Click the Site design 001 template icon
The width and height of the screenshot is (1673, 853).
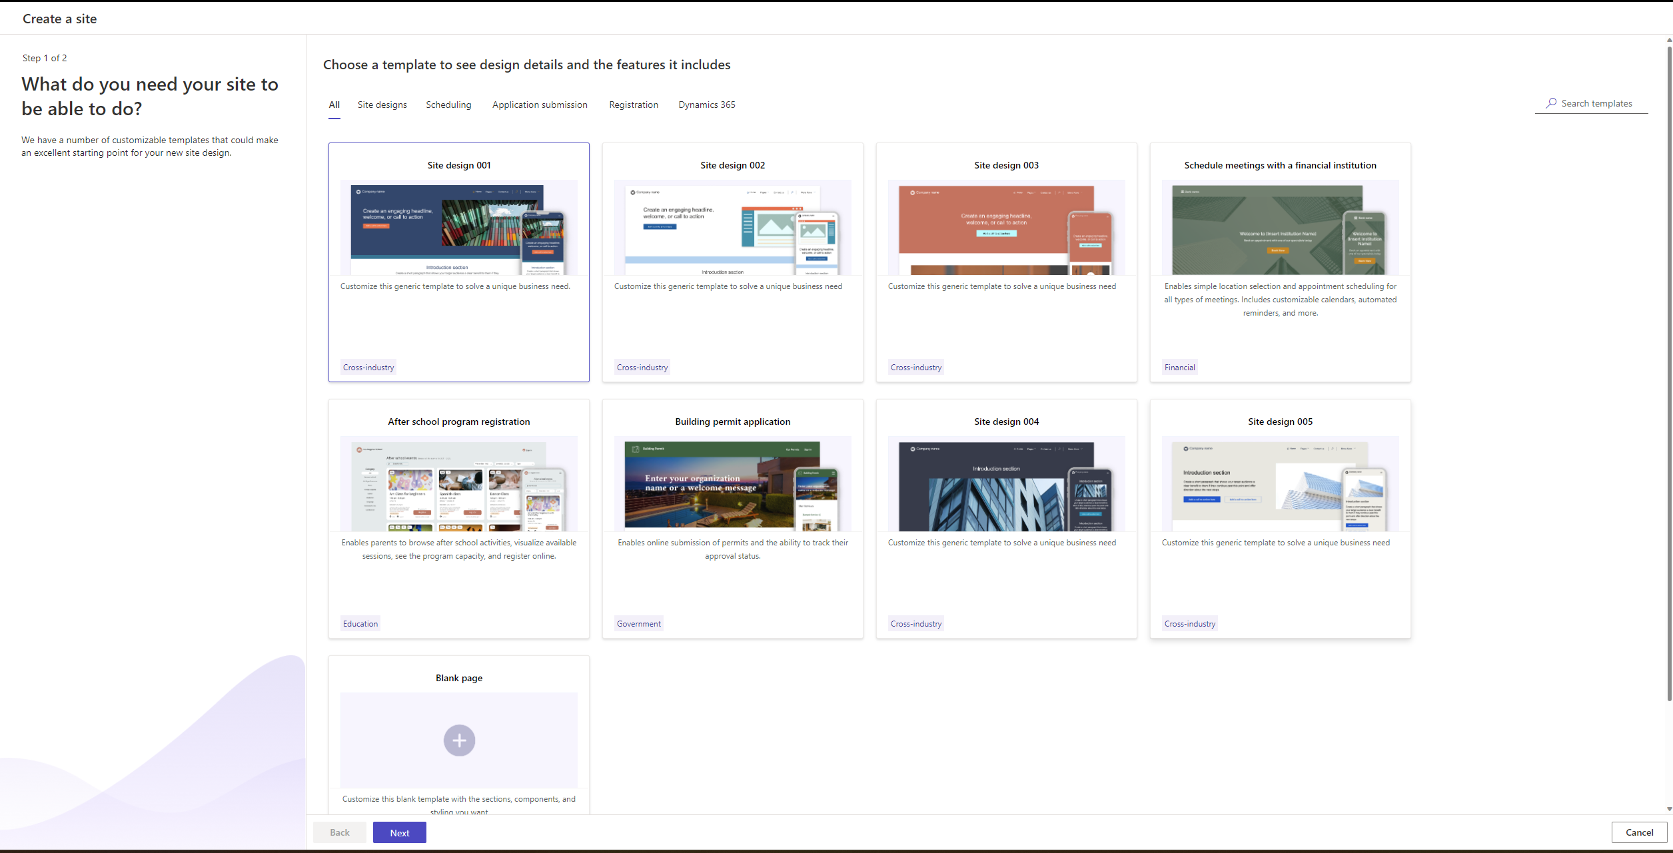tap(457, 230)
